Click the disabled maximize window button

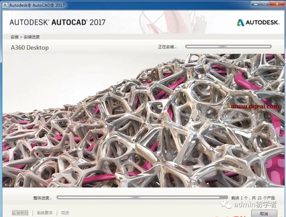[265, 4]
